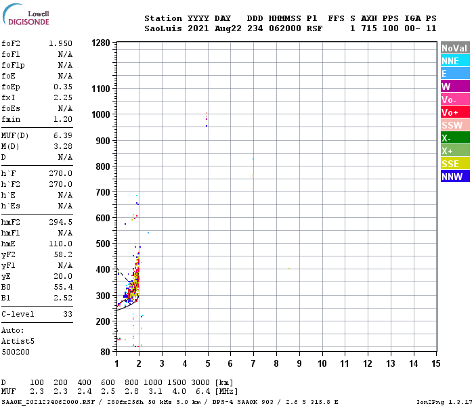Select the NNE cyan legend swatch
The width and height of the screenshot is (474, 406).
pyautogui.click(x=455, y=61)
